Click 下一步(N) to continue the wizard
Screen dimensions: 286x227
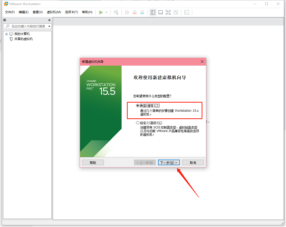(x=169, y=162)
